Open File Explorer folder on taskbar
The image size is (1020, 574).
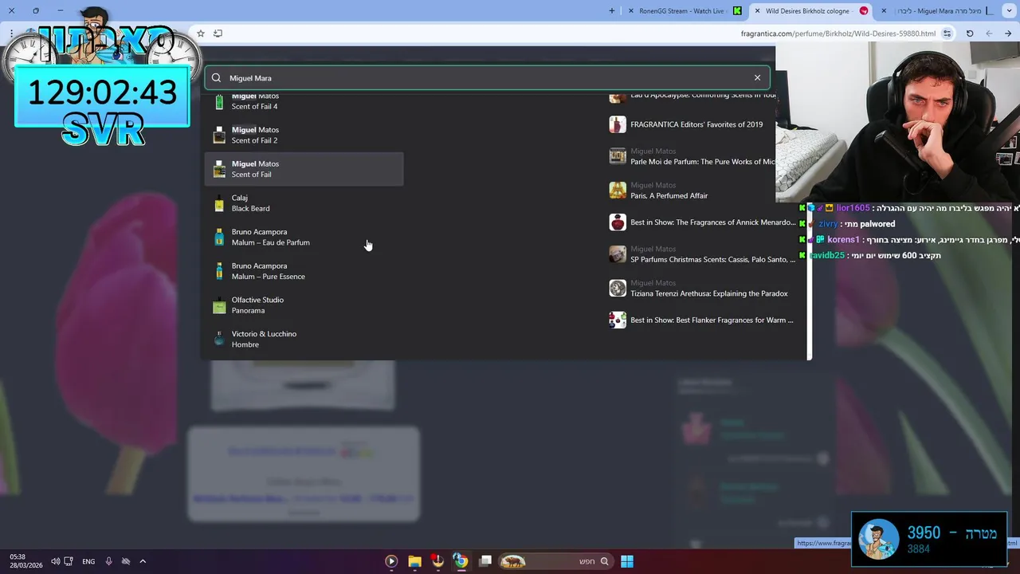tap(414, 561)
